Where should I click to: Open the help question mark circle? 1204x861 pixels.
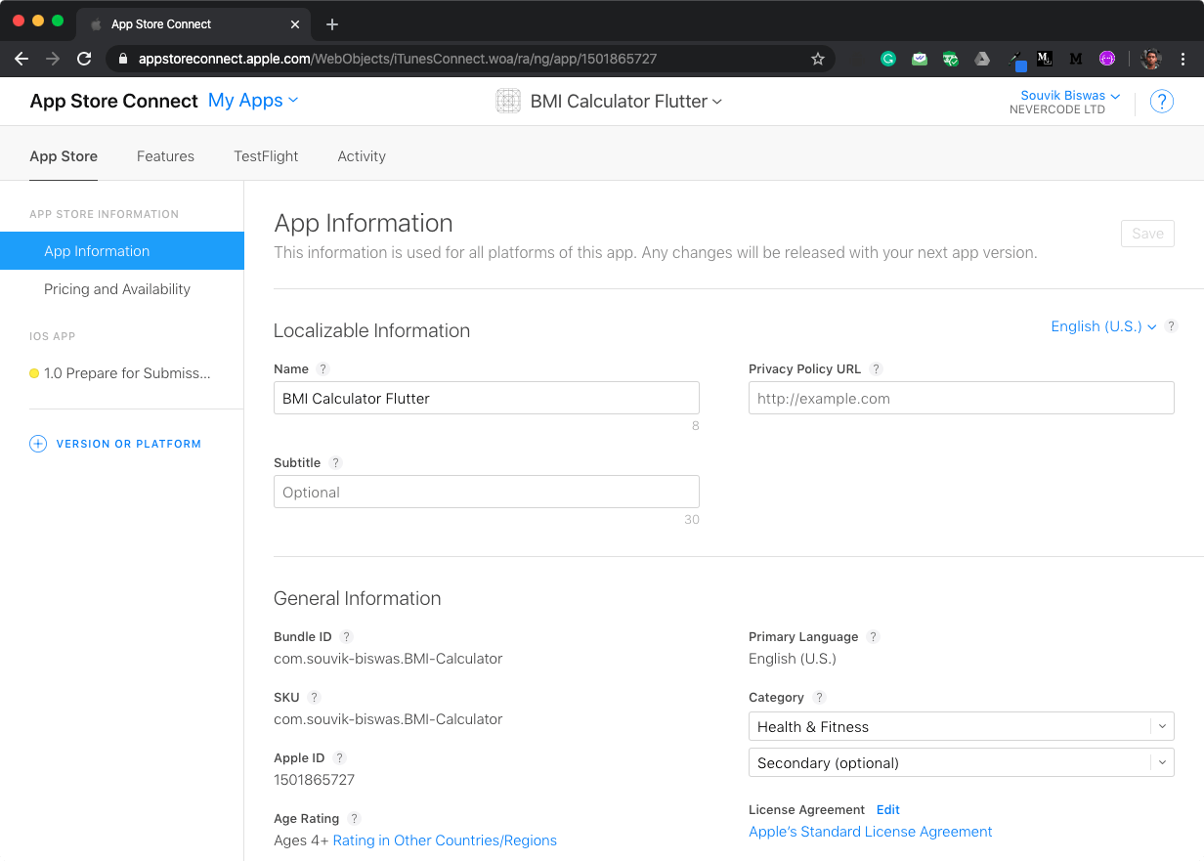(1161, 101)
